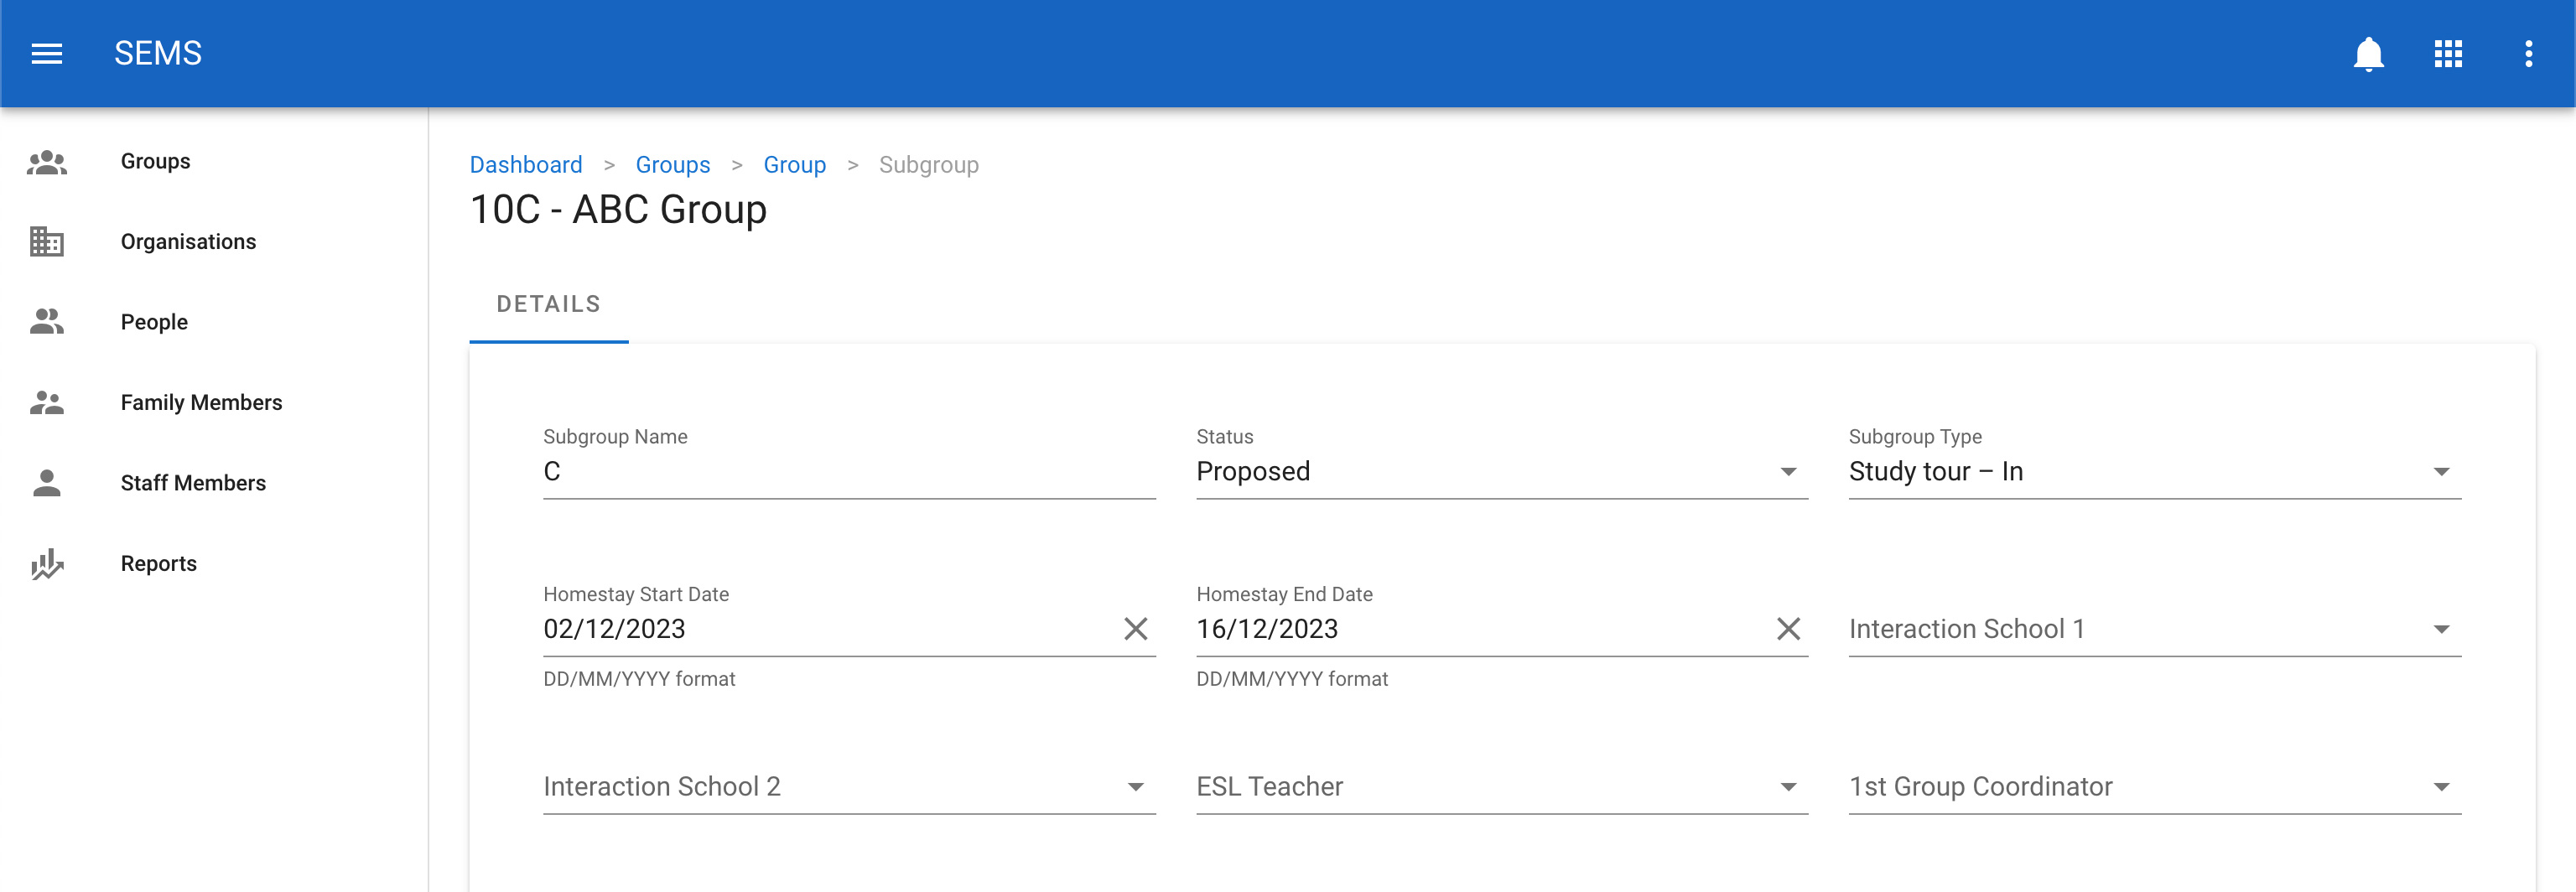This screenshot has height=892, width=2576.
Task: Follow the Dashboard breadcrumb link
Action: pyautogui.click(x=526, y=165)
